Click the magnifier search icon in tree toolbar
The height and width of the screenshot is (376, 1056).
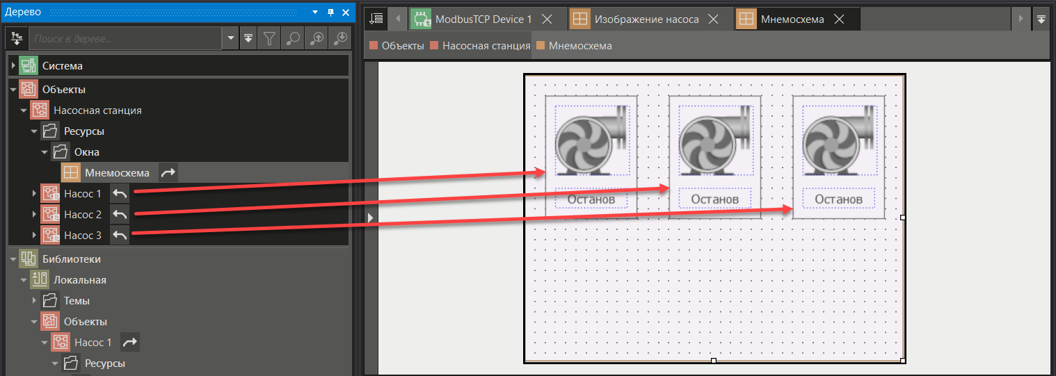292,39
